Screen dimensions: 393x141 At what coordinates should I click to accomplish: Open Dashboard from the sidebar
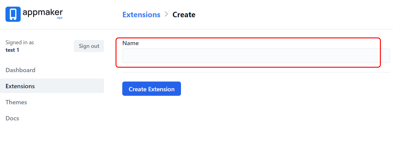pos(20,70)
